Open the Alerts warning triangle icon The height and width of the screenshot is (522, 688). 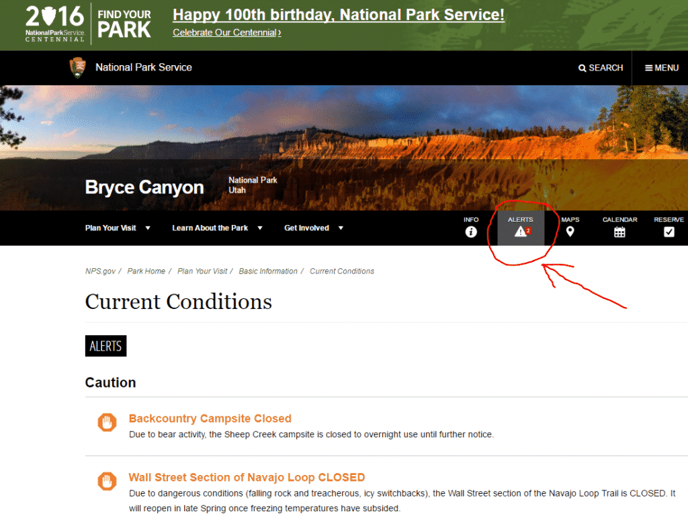(x=521, y=231)
